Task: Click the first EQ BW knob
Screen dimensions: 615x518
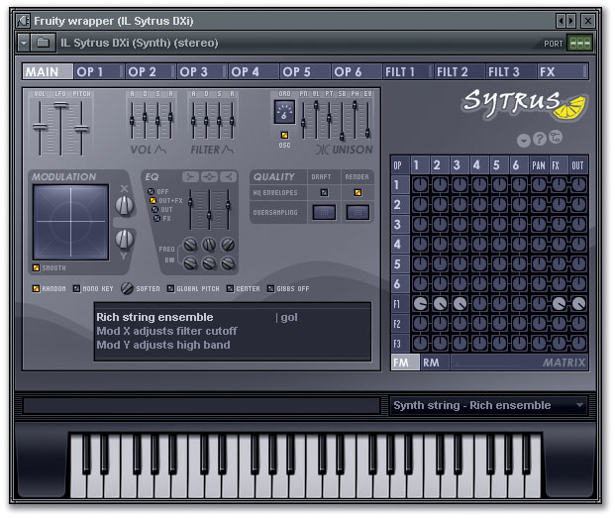Action: point(190,263)
